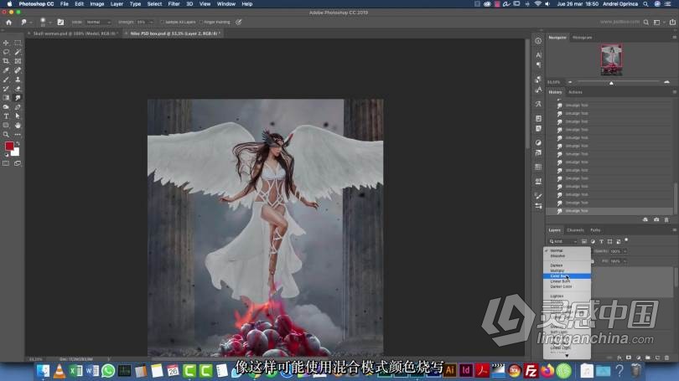The image size is (679, 381).
Task: Click the Navigator preview thumbnail
Action: (x=611, y=59)
